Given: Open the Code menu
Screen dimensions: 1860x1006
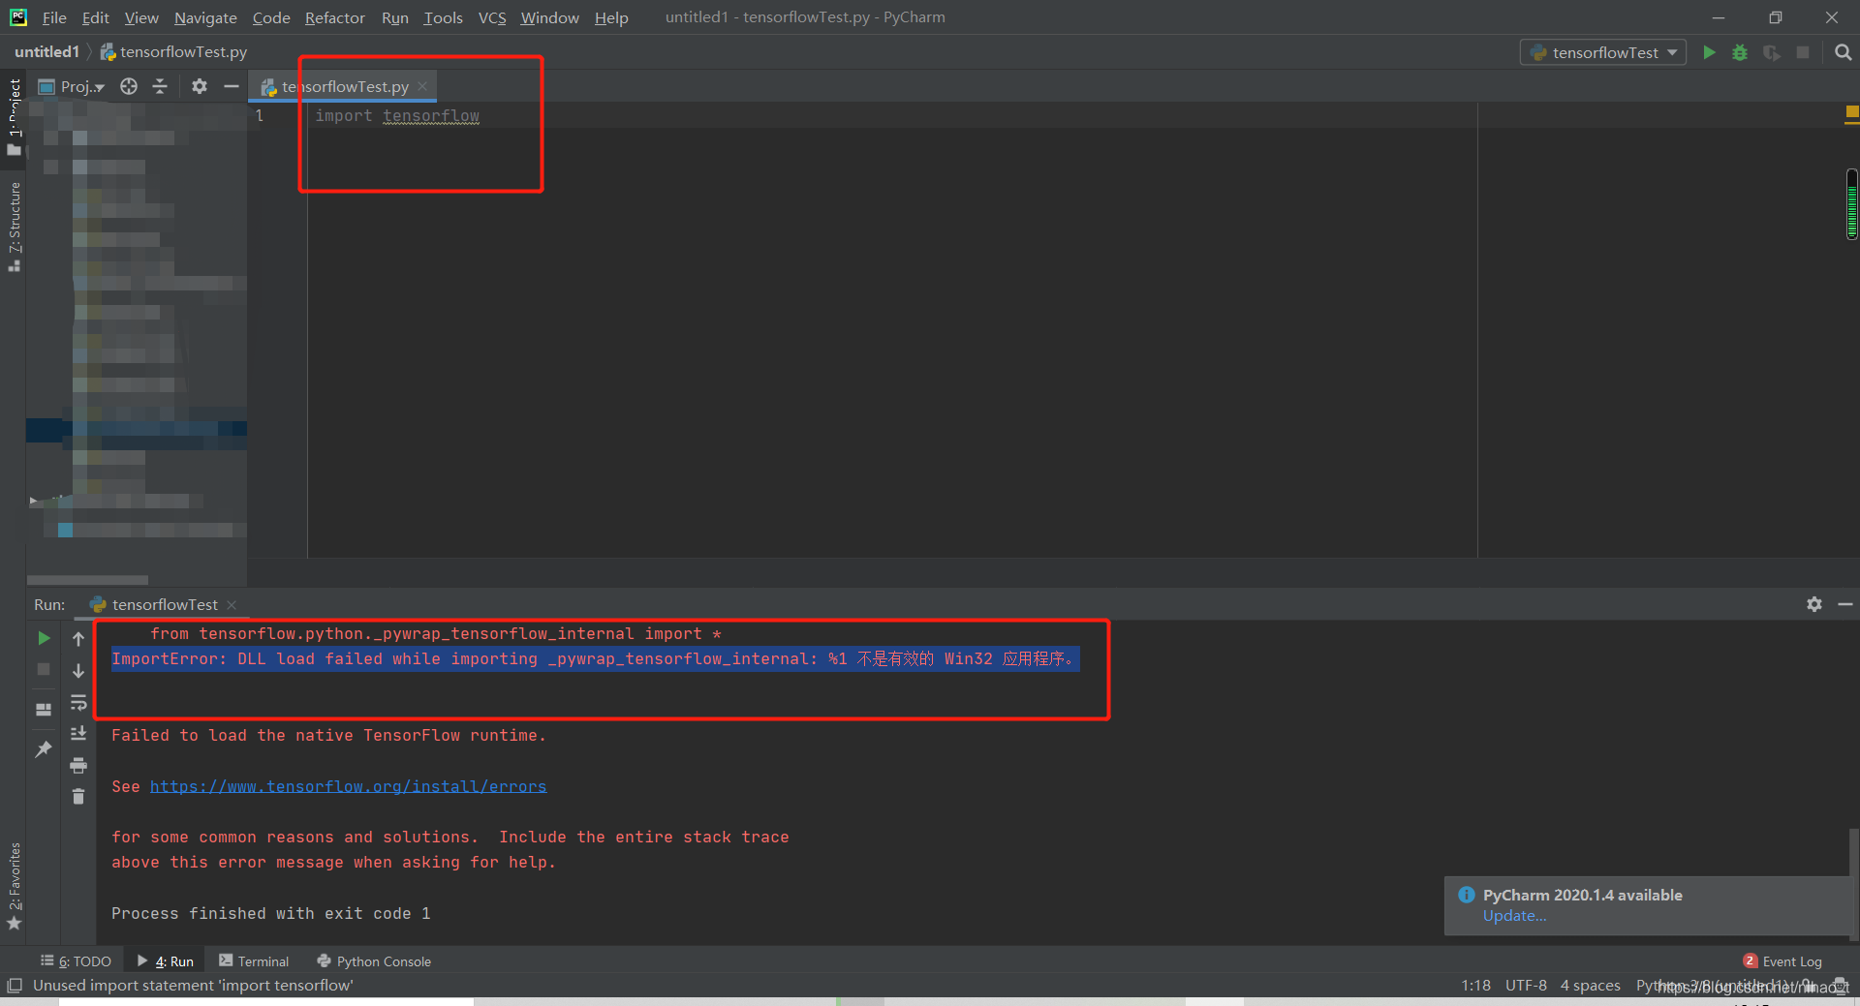Looking at the screenshot, I should (271, 17).
